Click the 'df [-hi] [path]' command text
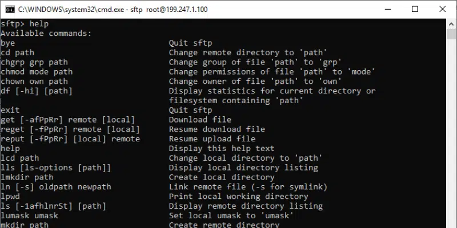This screenshot has height=228, width=457. pyautogui.click(x=37, y=91)
